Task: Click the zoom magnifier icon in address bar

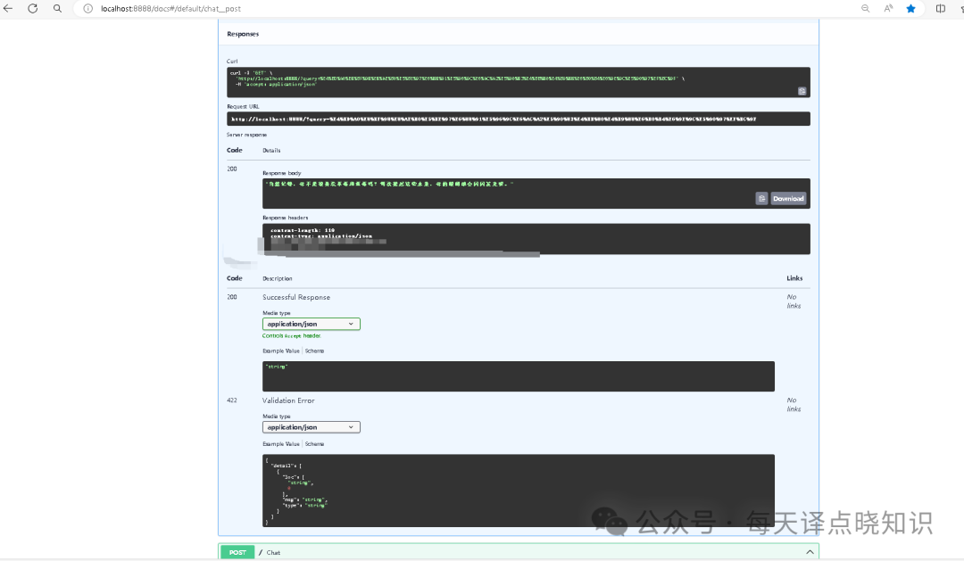Action: coord(865,8)
